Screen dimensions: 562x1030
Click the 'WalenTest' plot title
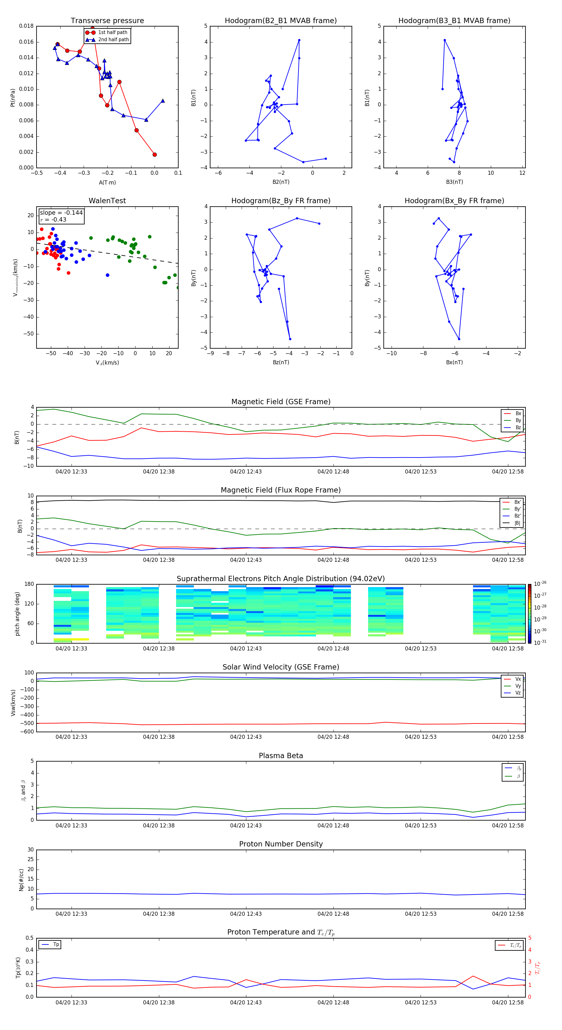pos(107,201)
